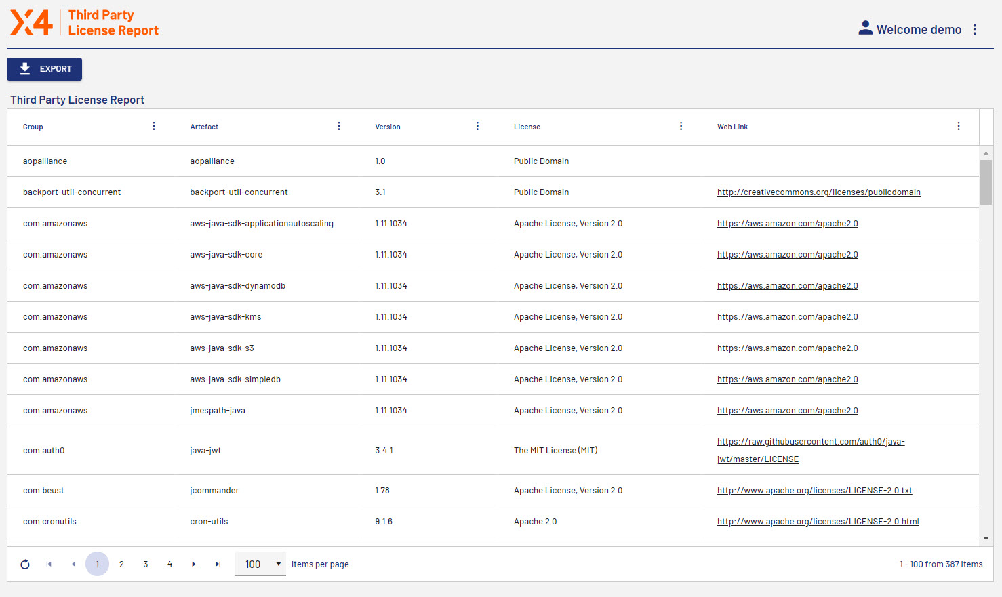Click the Export button
This screenshot has height=597, width=1002.
45,69
